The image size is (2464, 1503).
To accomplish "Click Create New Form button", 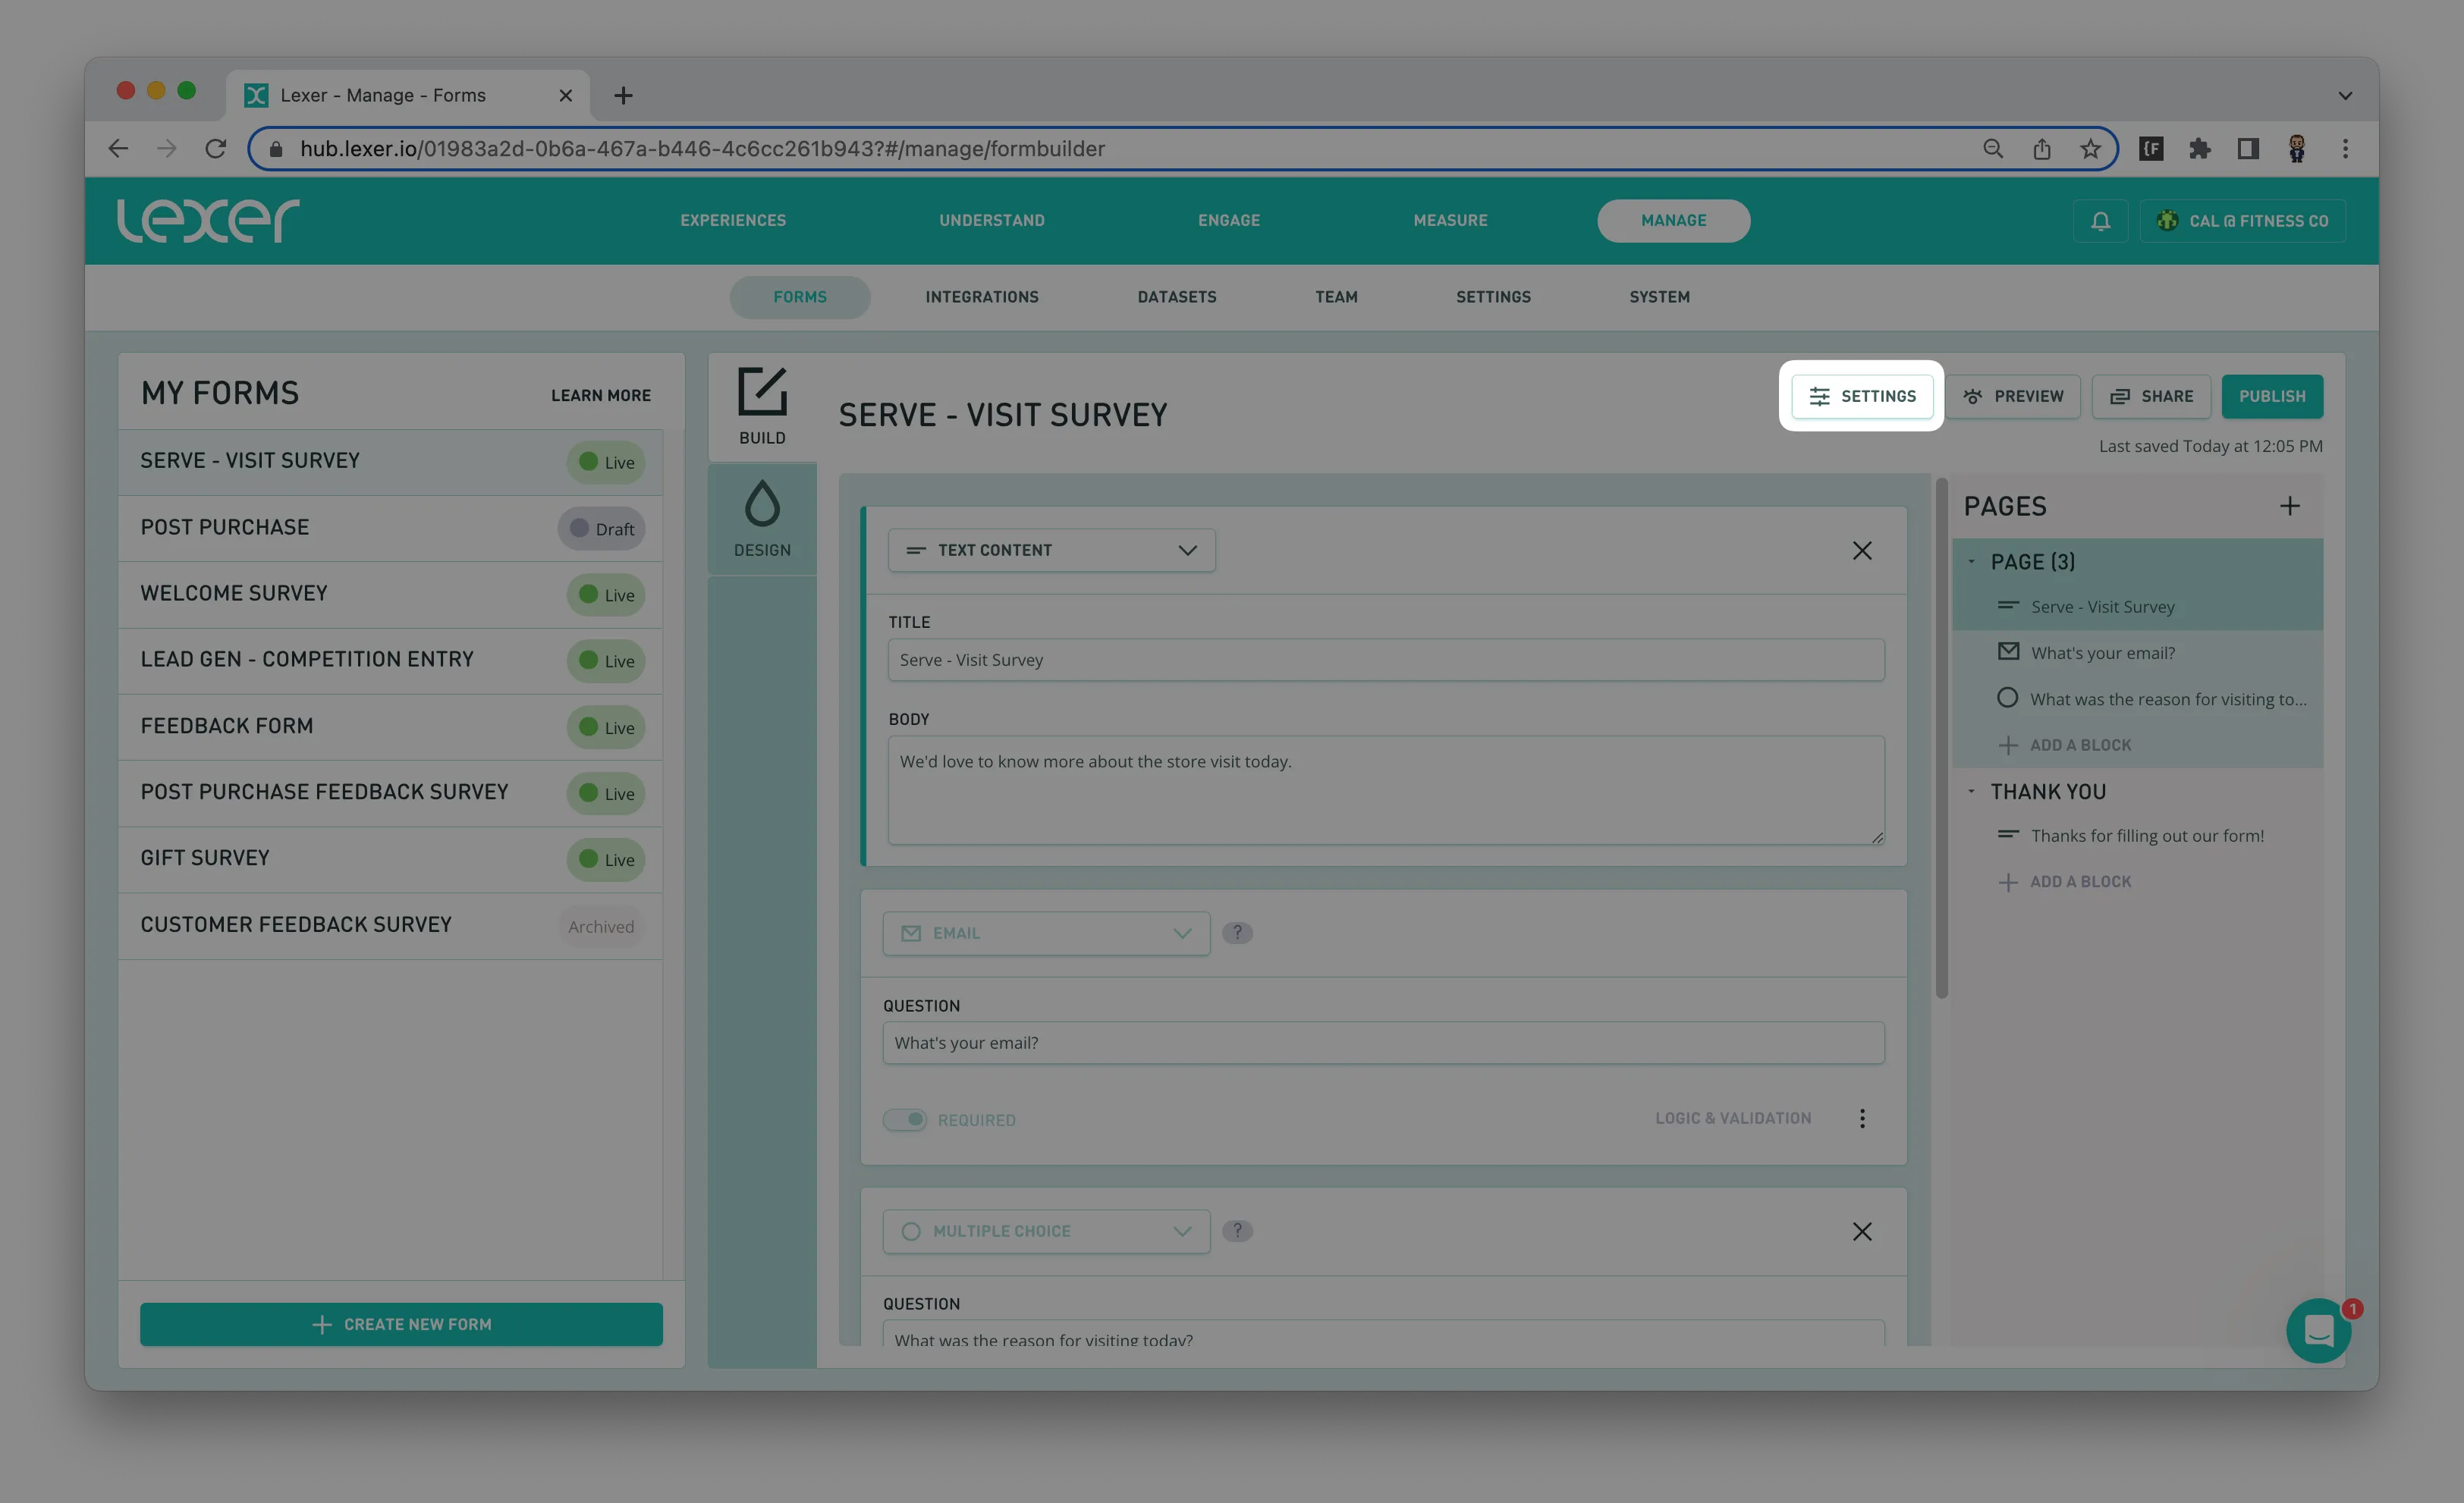I will (x=401, y=1324).
